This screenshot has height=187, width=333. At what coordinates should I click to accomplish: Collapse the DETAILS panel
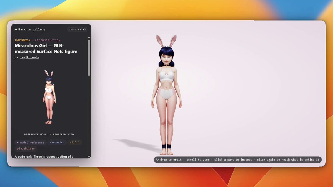pyautogui.click(x=77, y=29)
